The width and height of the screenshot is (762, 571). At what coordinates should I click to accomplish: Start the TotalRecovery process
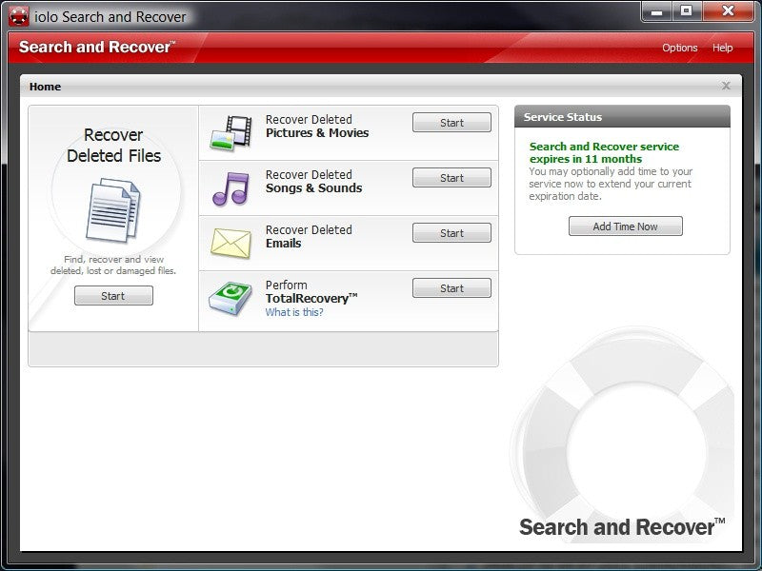pos(451,288)
